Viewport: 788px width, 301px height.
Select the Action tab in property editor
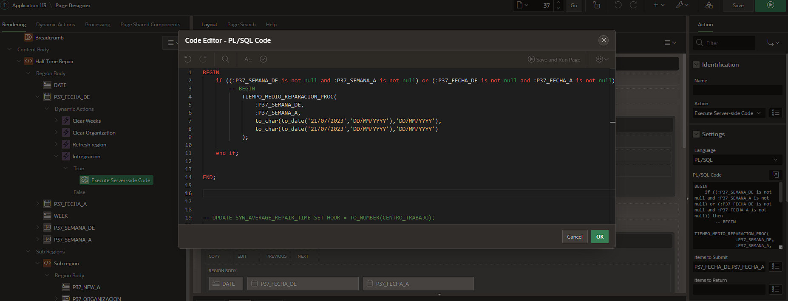pyautogui.click(x=705, y=25)
